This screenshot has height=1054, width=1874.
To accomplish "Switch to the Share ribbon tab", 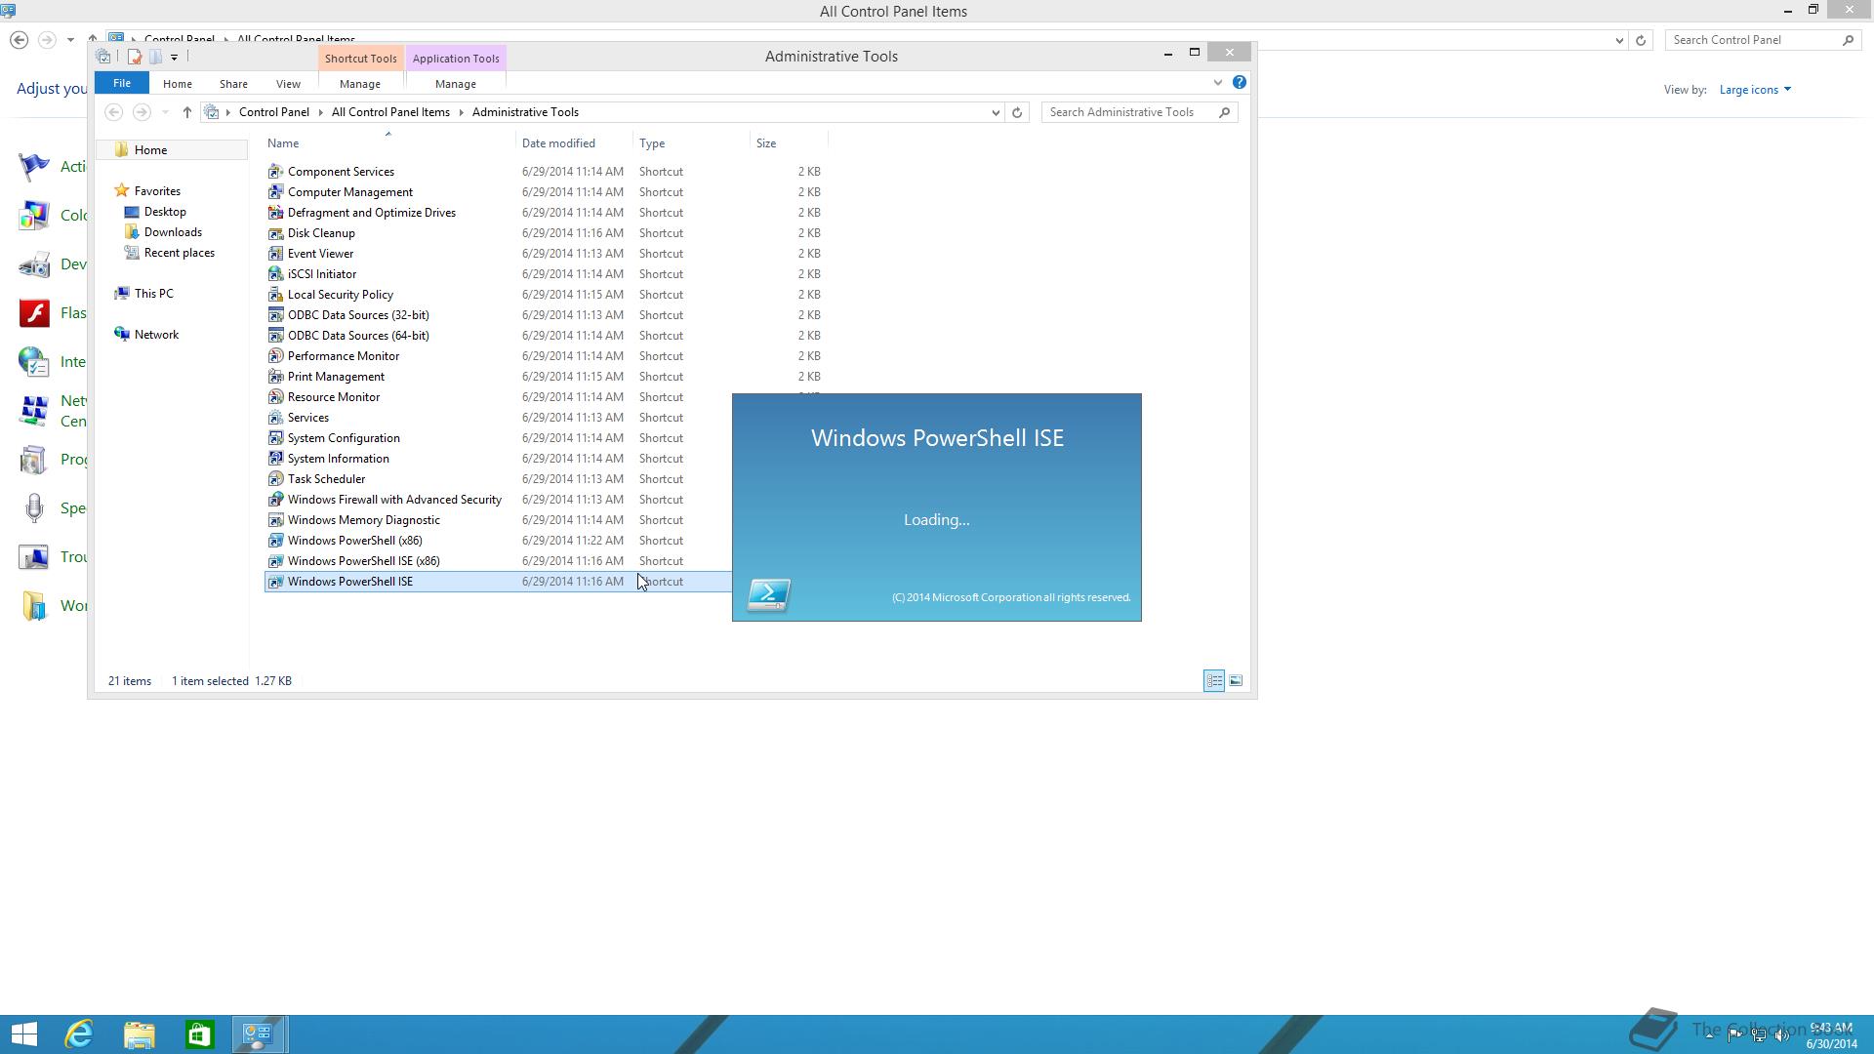I will [x=233, y=84].
